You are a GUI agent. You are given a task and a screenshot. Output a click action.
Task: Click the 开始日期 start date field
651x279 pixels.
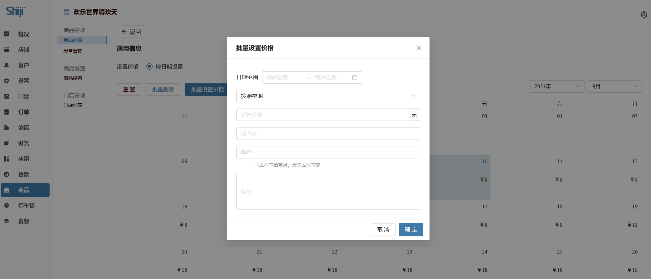[x=284, y=77]
